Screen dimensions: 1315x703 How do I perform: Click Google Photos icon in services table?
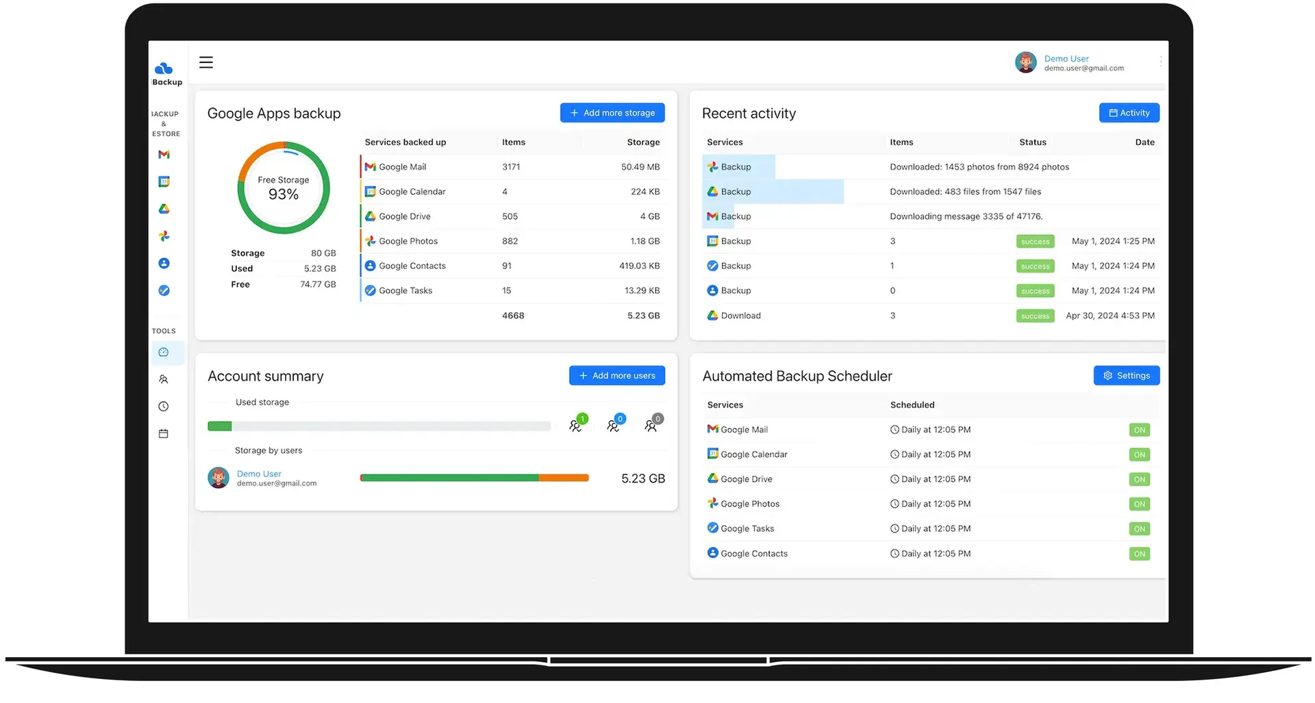[370, 241]
